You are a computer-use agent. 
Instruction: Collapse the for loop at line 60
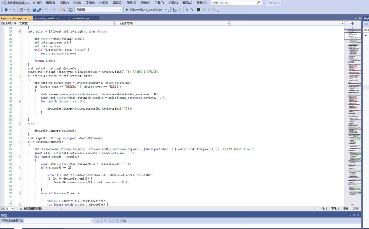pyautogui.click(x=20, y=157)
